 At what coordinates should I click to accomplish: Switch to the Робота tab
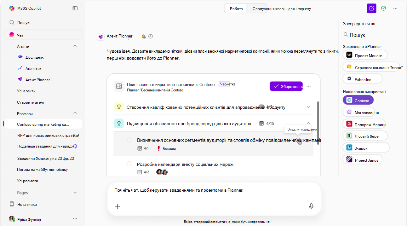pyautogui.click(x=236, y=9)
